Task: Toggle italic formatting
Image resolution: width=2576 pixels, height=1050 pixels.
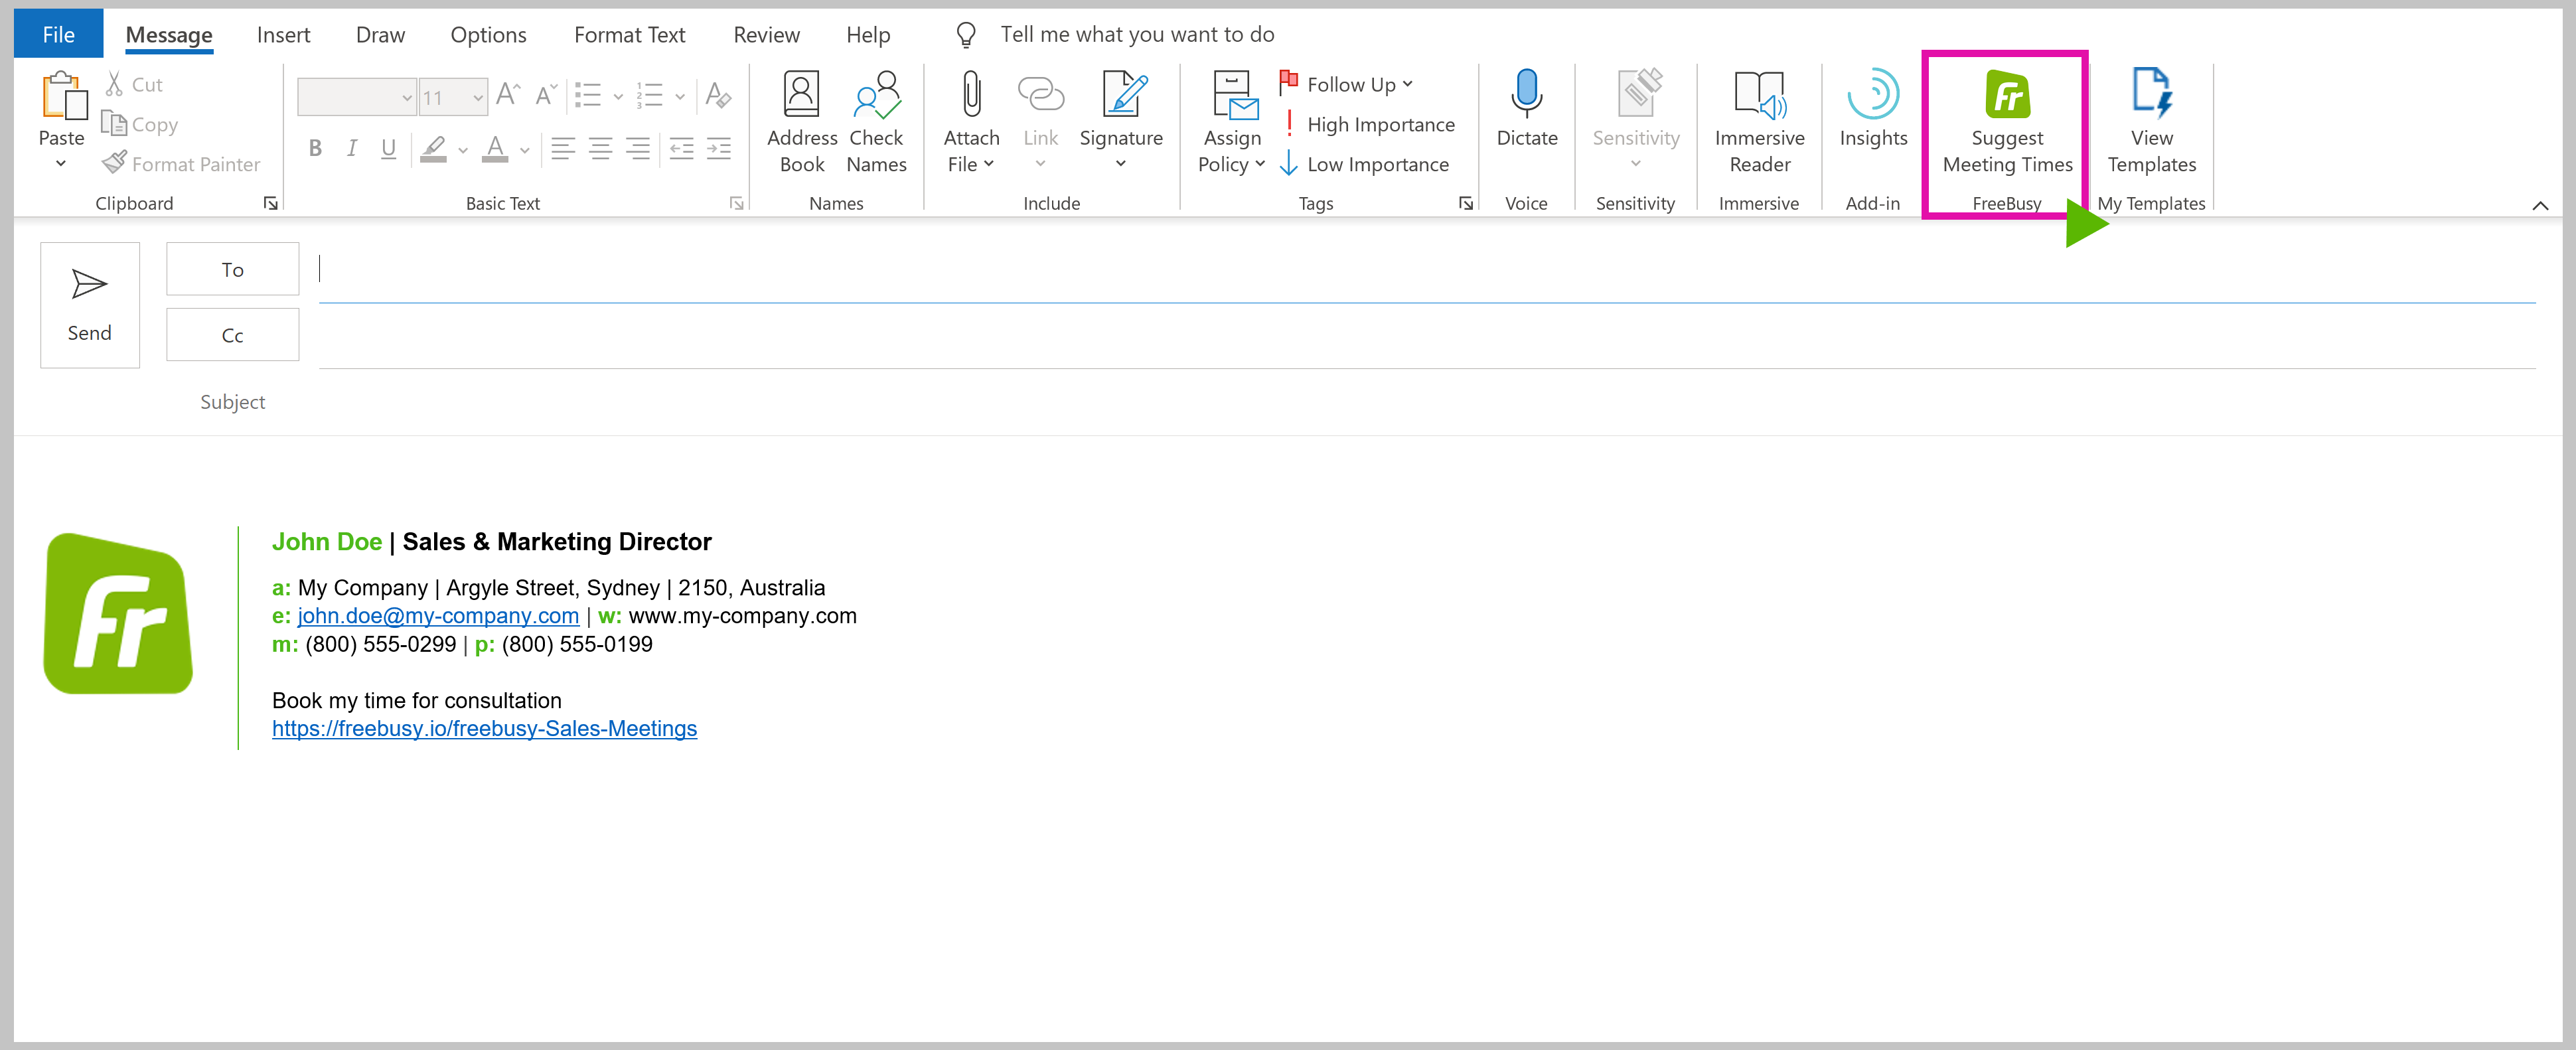Action: click(x=352, y=149)
